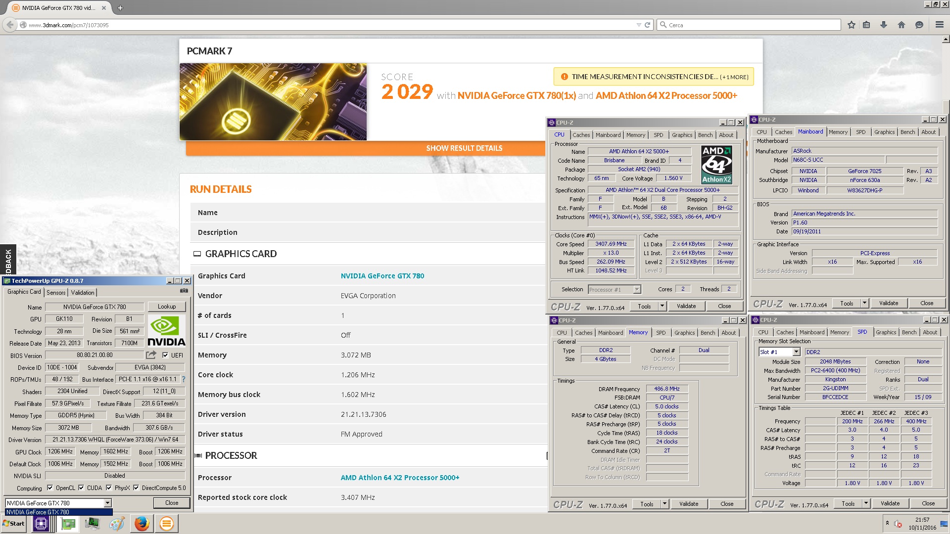Bookmark this page with the star icon
The width and height of the screenshot is (950, 534).
(x=851, y=25)
